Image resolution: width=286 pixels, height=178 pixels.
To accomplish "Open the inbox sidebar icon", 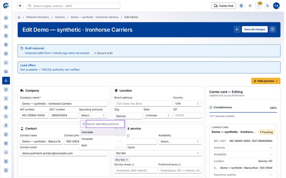I will (6, 54).
